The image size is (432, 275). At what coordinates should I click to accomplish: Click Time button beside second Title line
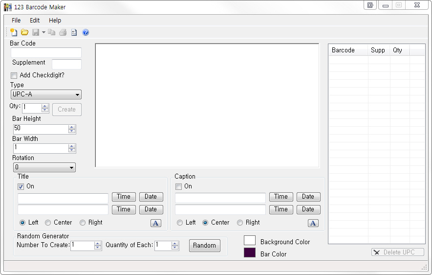pos(124,209)
